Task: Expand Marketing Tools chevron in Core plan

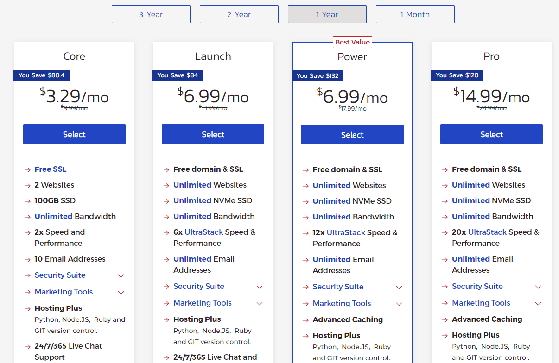Action: click(121, 293)
